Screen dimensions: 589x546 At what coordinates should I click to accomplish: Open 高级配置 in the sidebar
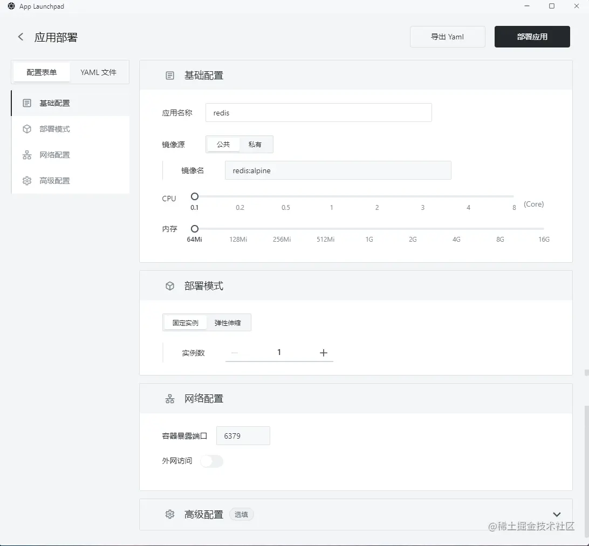(x=71, y=181)
